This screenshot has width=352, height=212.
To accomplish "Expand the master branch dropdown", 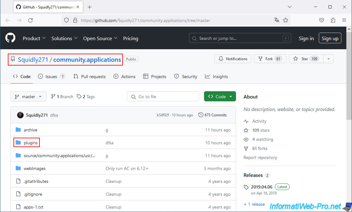I will click(29, 97).
